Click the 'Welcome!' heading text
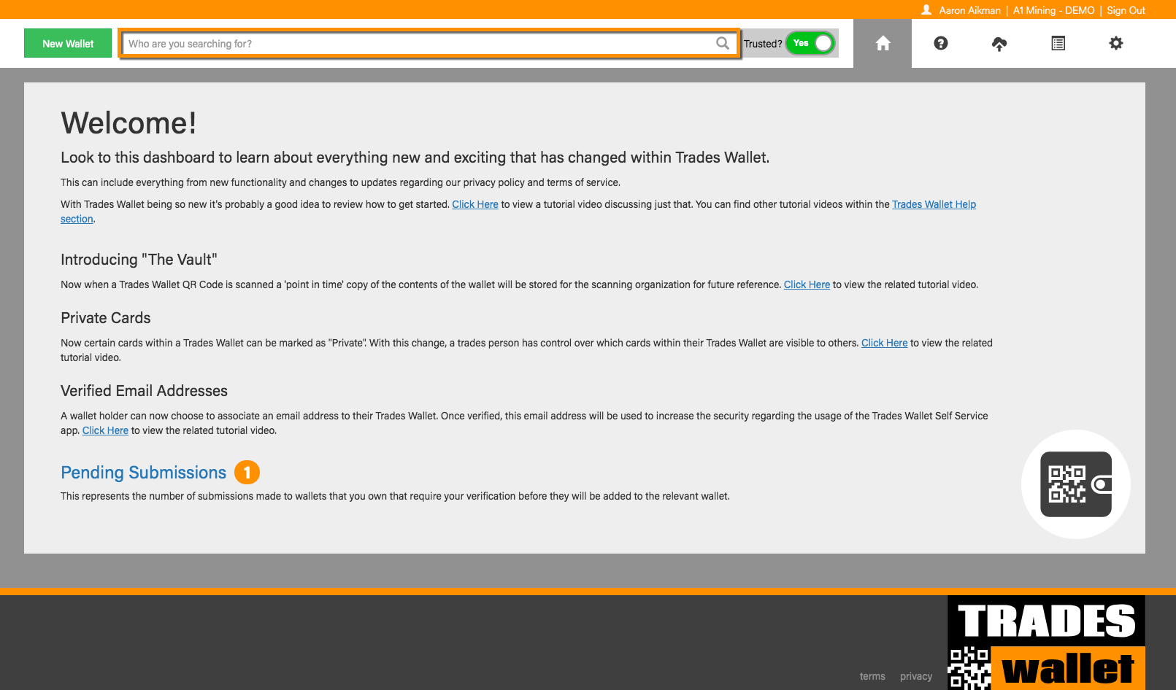Screen dimensions: 1176x690 (x=128, y=123)
